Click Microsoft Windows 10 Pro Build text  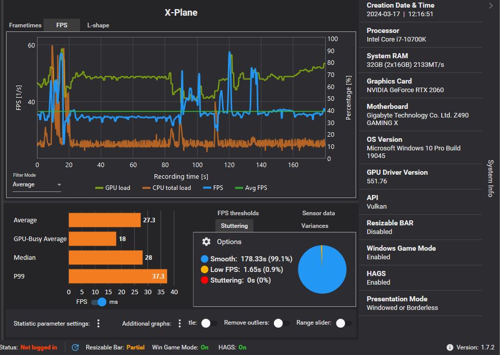[413, 152]
